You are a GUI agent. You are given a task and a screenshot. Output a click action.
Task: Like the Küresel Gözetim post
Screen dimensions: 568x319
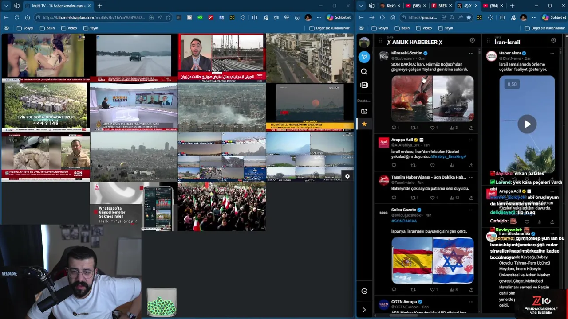[x=433, y=128]
